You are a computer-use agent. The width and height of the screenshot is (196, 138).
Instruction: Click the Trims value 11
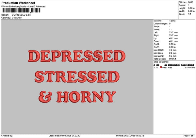tap(170, 30)
